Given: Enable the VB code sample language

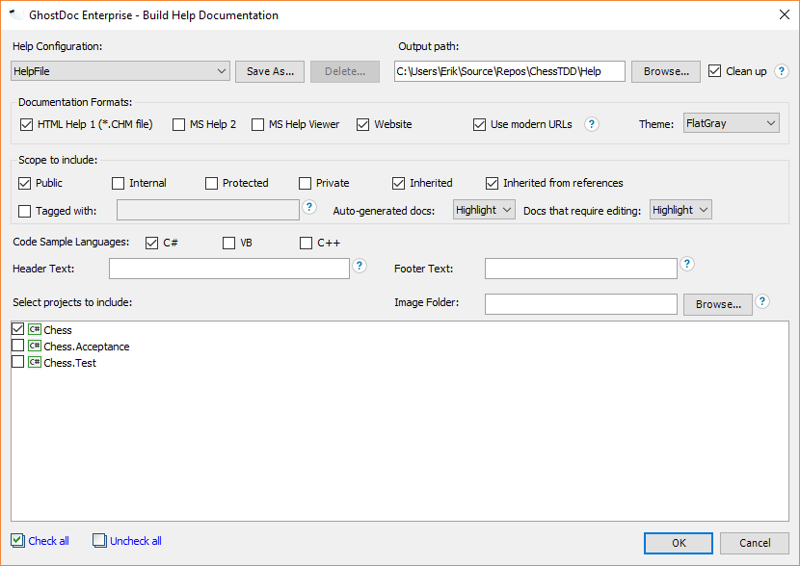Looking at the screenshot, I should (x=229, y=244).
